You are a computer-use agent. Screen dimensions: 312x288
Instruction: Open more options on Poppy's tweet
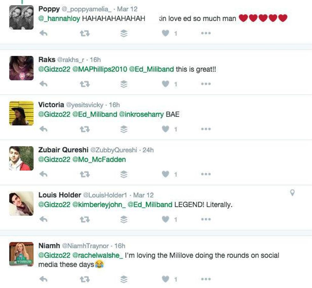point(206,33)
